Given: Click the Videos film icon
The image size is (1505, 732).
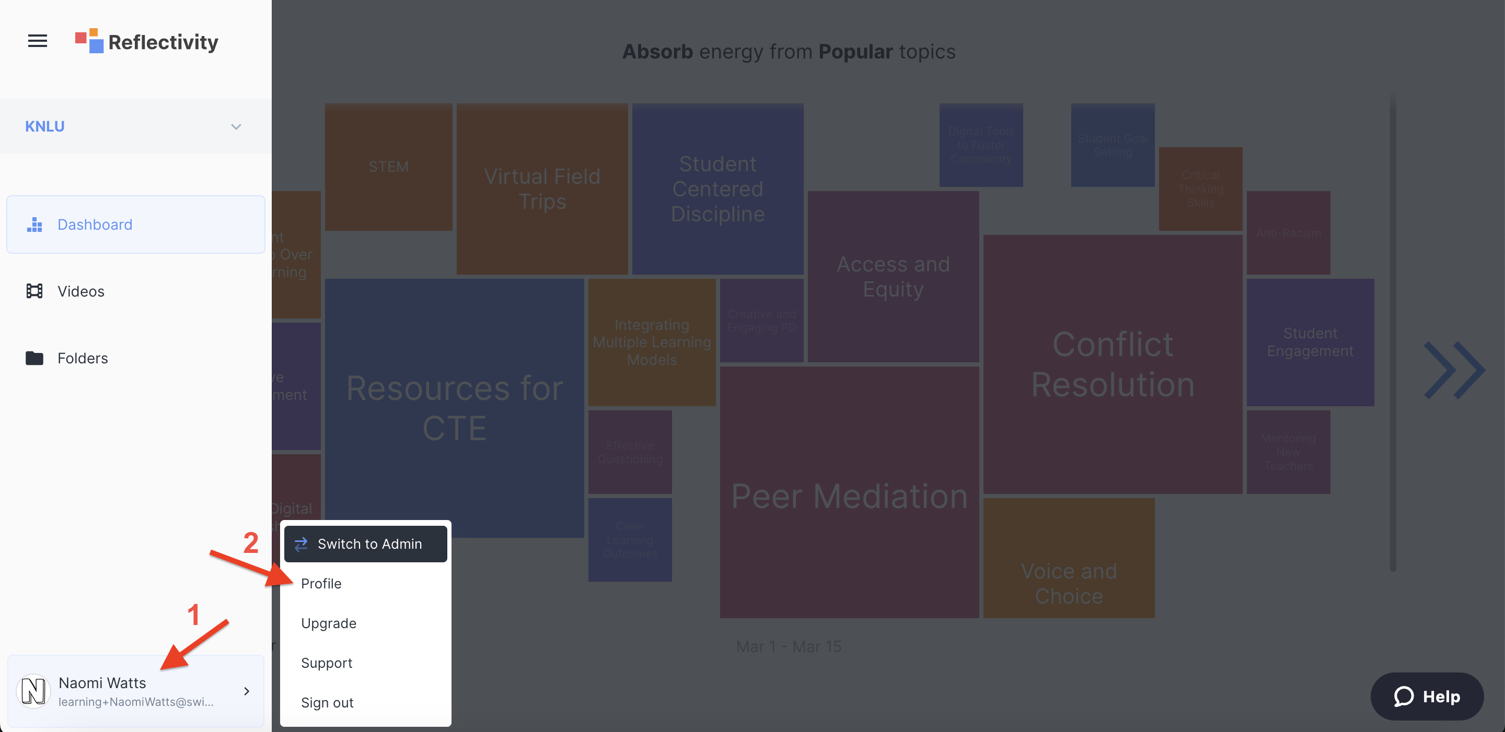Looking at the screenshot, I should click(x=34, y=291).
